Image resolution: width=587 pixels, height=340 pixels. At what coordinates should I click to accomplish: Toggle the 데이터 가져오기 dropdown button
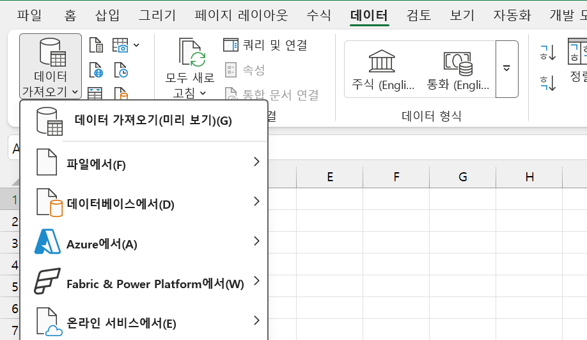click(x=51, y=67)
